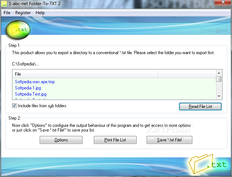Close the Folder-To-TXT window
Screen dimensions: 232x177
223,2
